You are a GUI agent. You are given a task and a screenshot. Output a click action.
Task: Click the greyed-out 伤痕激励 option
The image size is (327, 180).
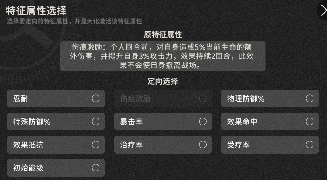(163, 98)
